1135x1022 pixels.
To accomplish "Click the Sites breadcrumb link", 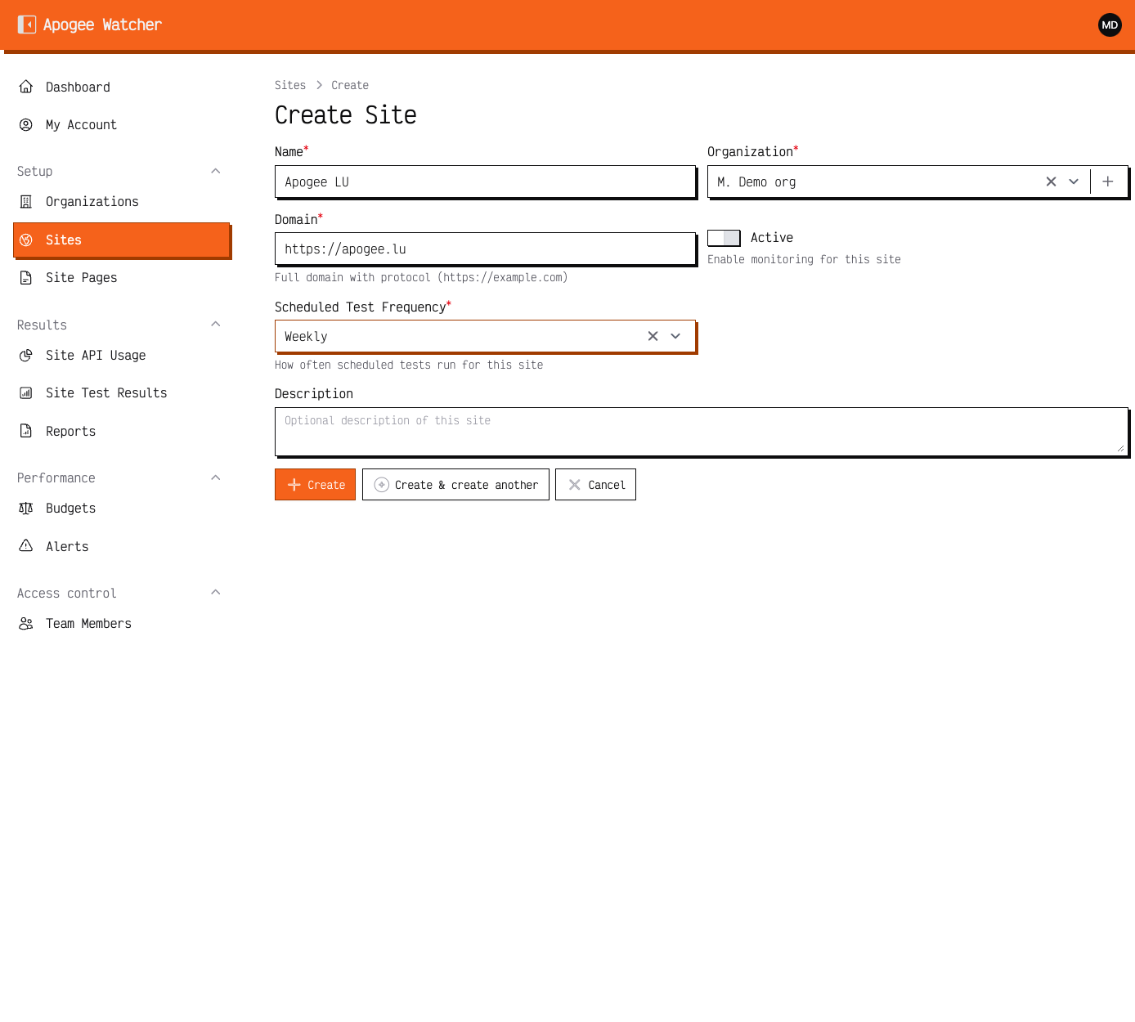I will (290, 85).
